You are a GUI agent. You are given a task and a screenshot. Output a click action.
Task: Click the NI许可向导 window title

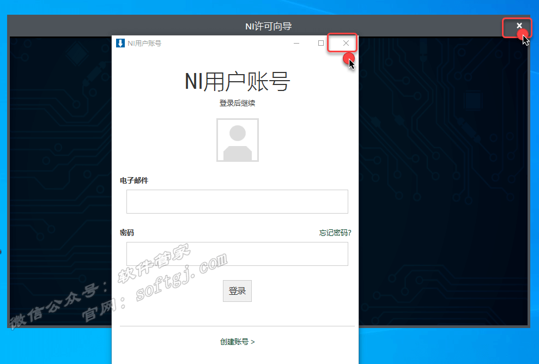(x=269, y=26)
